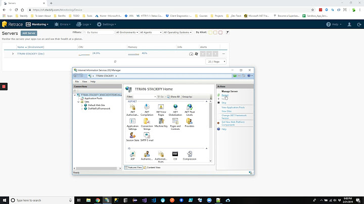The height and width of the screenshot is (204, 364).
Task: Click the red recording stop button at left edge
Action: pos(4,86)
